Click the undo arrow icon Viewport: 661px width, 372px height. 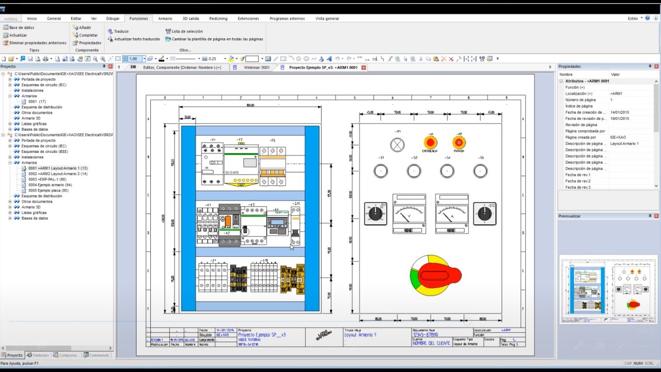[337, 59]
